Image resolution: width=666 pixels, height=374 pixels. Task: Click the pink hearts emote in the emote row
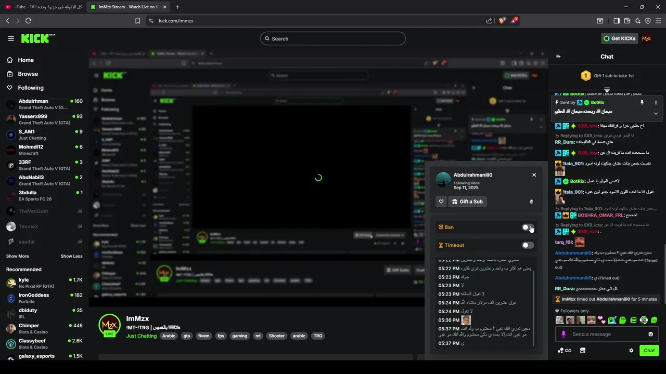point(601,320)
